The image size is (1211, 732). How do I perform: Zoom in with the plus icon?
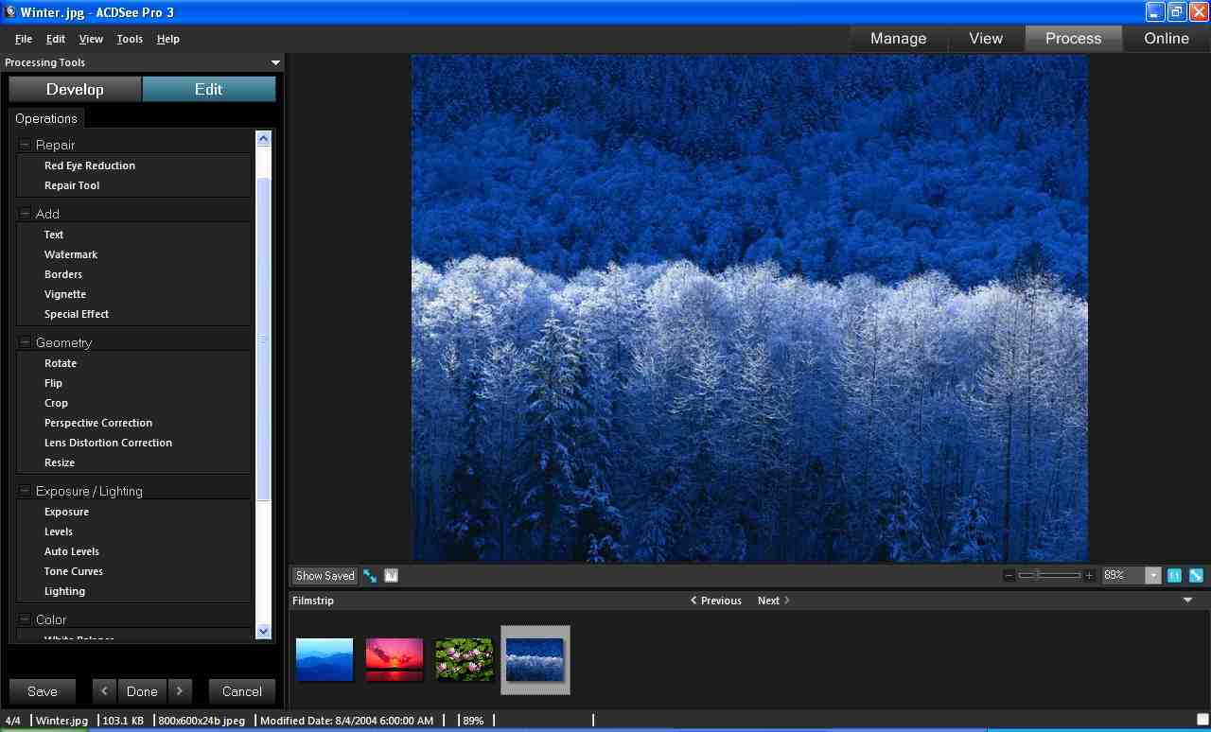pyautogui.click(x=1089, y=575)
